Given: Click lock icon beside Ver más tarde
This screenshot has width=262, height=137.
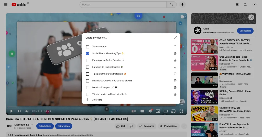Looking at the screenshot, I should click(175, 47).
